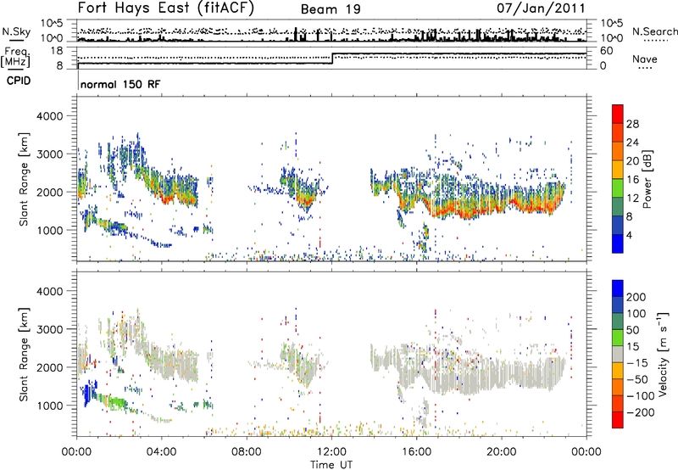Click the "−200" velocity colorbar value
The image size is (678, 470).
click(x=640, y=412)
